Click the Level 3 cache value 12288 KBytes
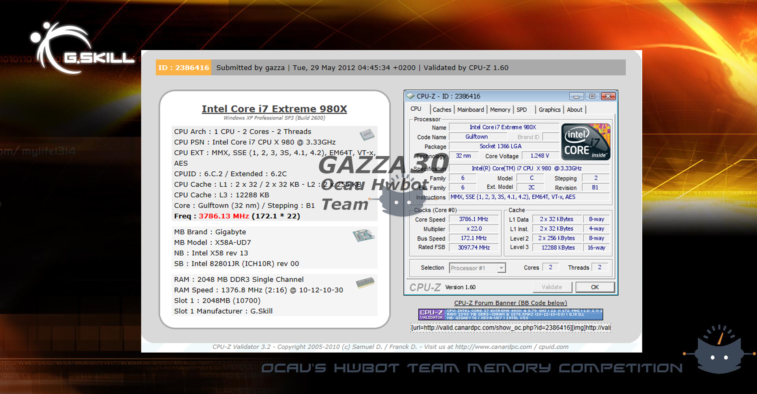 point(558,247)
